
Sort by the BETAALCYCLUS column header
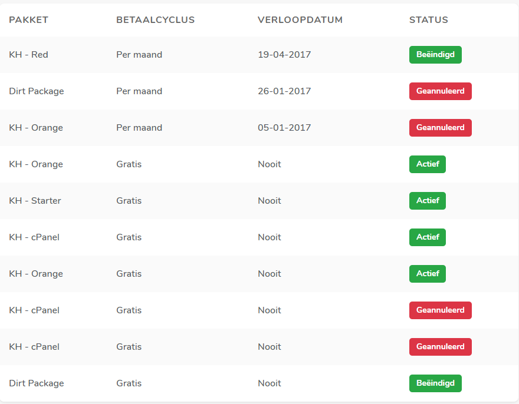(x=155, y=20)
